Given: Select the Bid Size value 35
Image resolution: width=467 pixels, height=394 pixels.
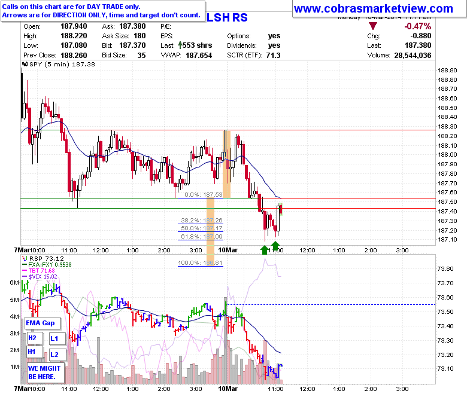Looking at the screenshot, I should coord(141,56).
